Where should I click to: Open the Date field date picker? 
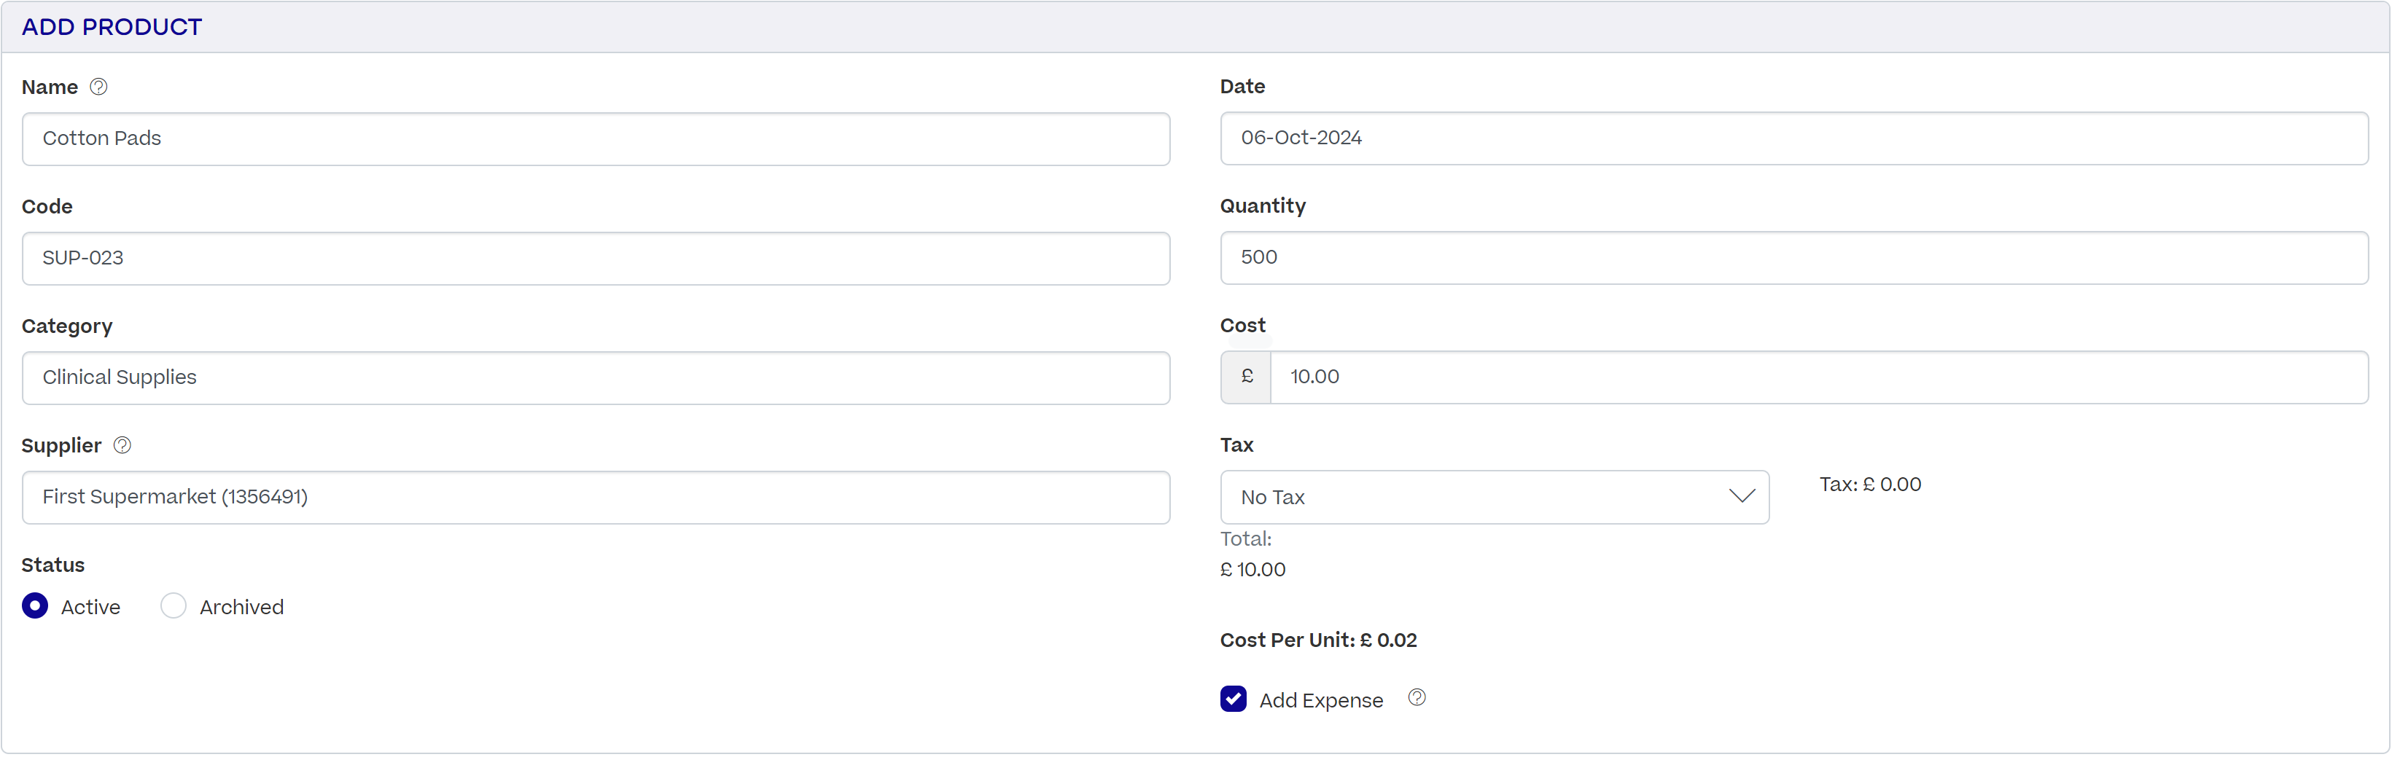click(x=1792, y=139)
